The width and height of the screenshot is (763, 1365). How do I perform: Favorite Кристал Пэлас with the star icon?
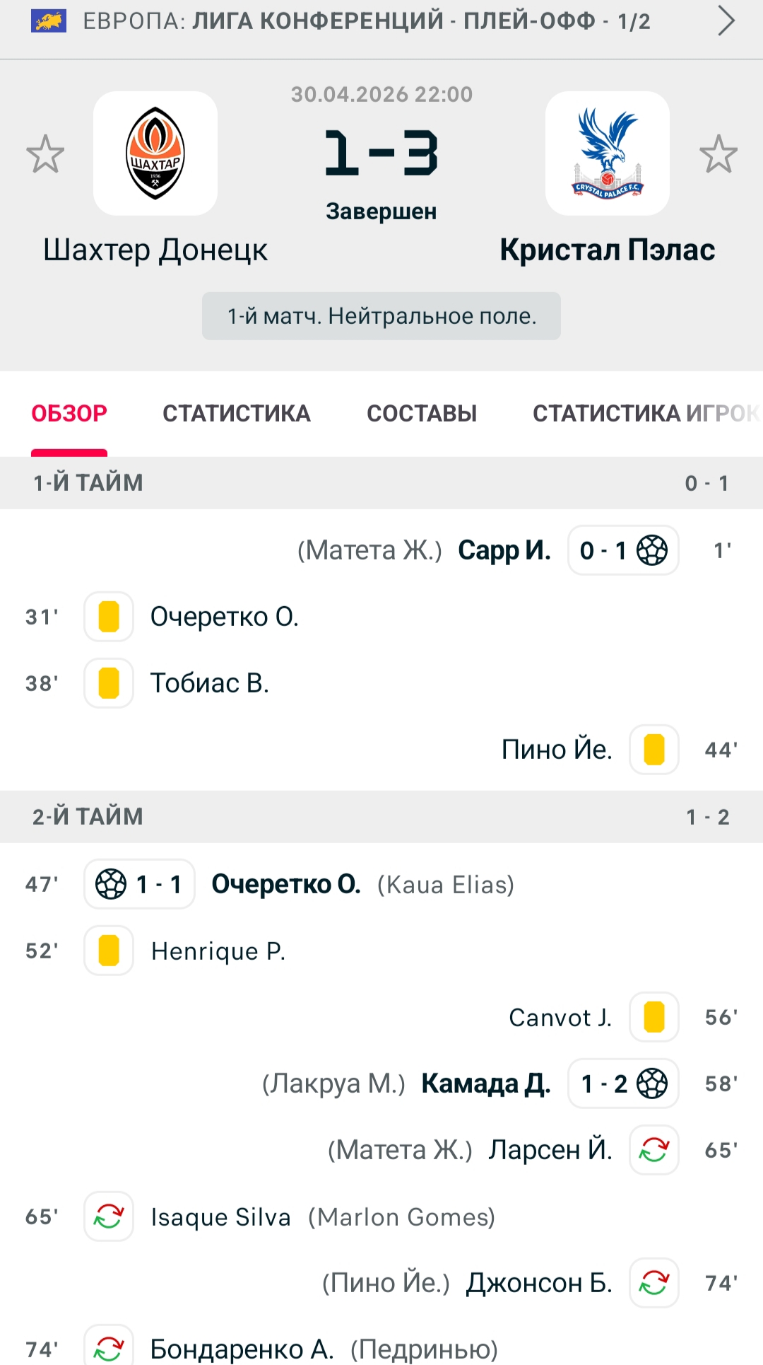tap(718, 153)
